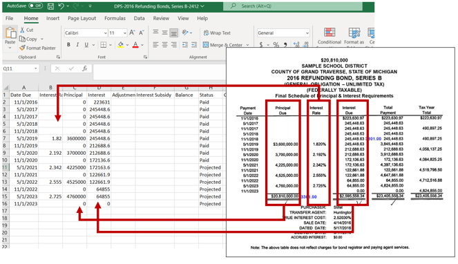Open the Font Color dropdown arrow
Viewport: 458px width, 264px height.
click(142, 45)
